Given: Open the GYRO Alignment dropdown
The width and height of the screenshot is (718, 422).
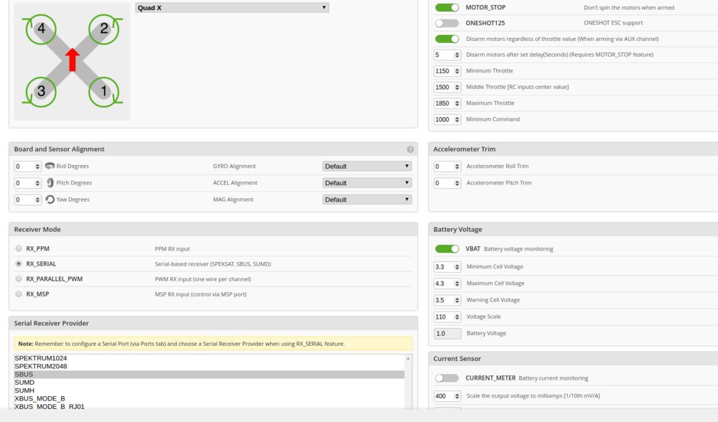Looking at the screenshot, I should [x=367, y=167].
